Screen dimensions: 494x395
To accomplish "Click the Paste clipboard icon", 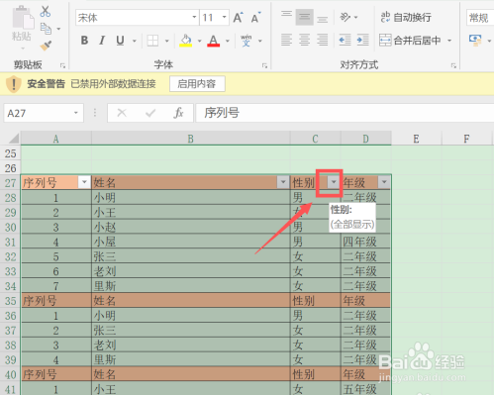I will [23, 17].
